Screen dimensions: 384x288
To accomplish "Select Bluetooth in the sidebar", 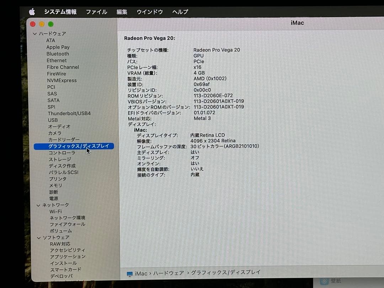I will click(58, 54).
